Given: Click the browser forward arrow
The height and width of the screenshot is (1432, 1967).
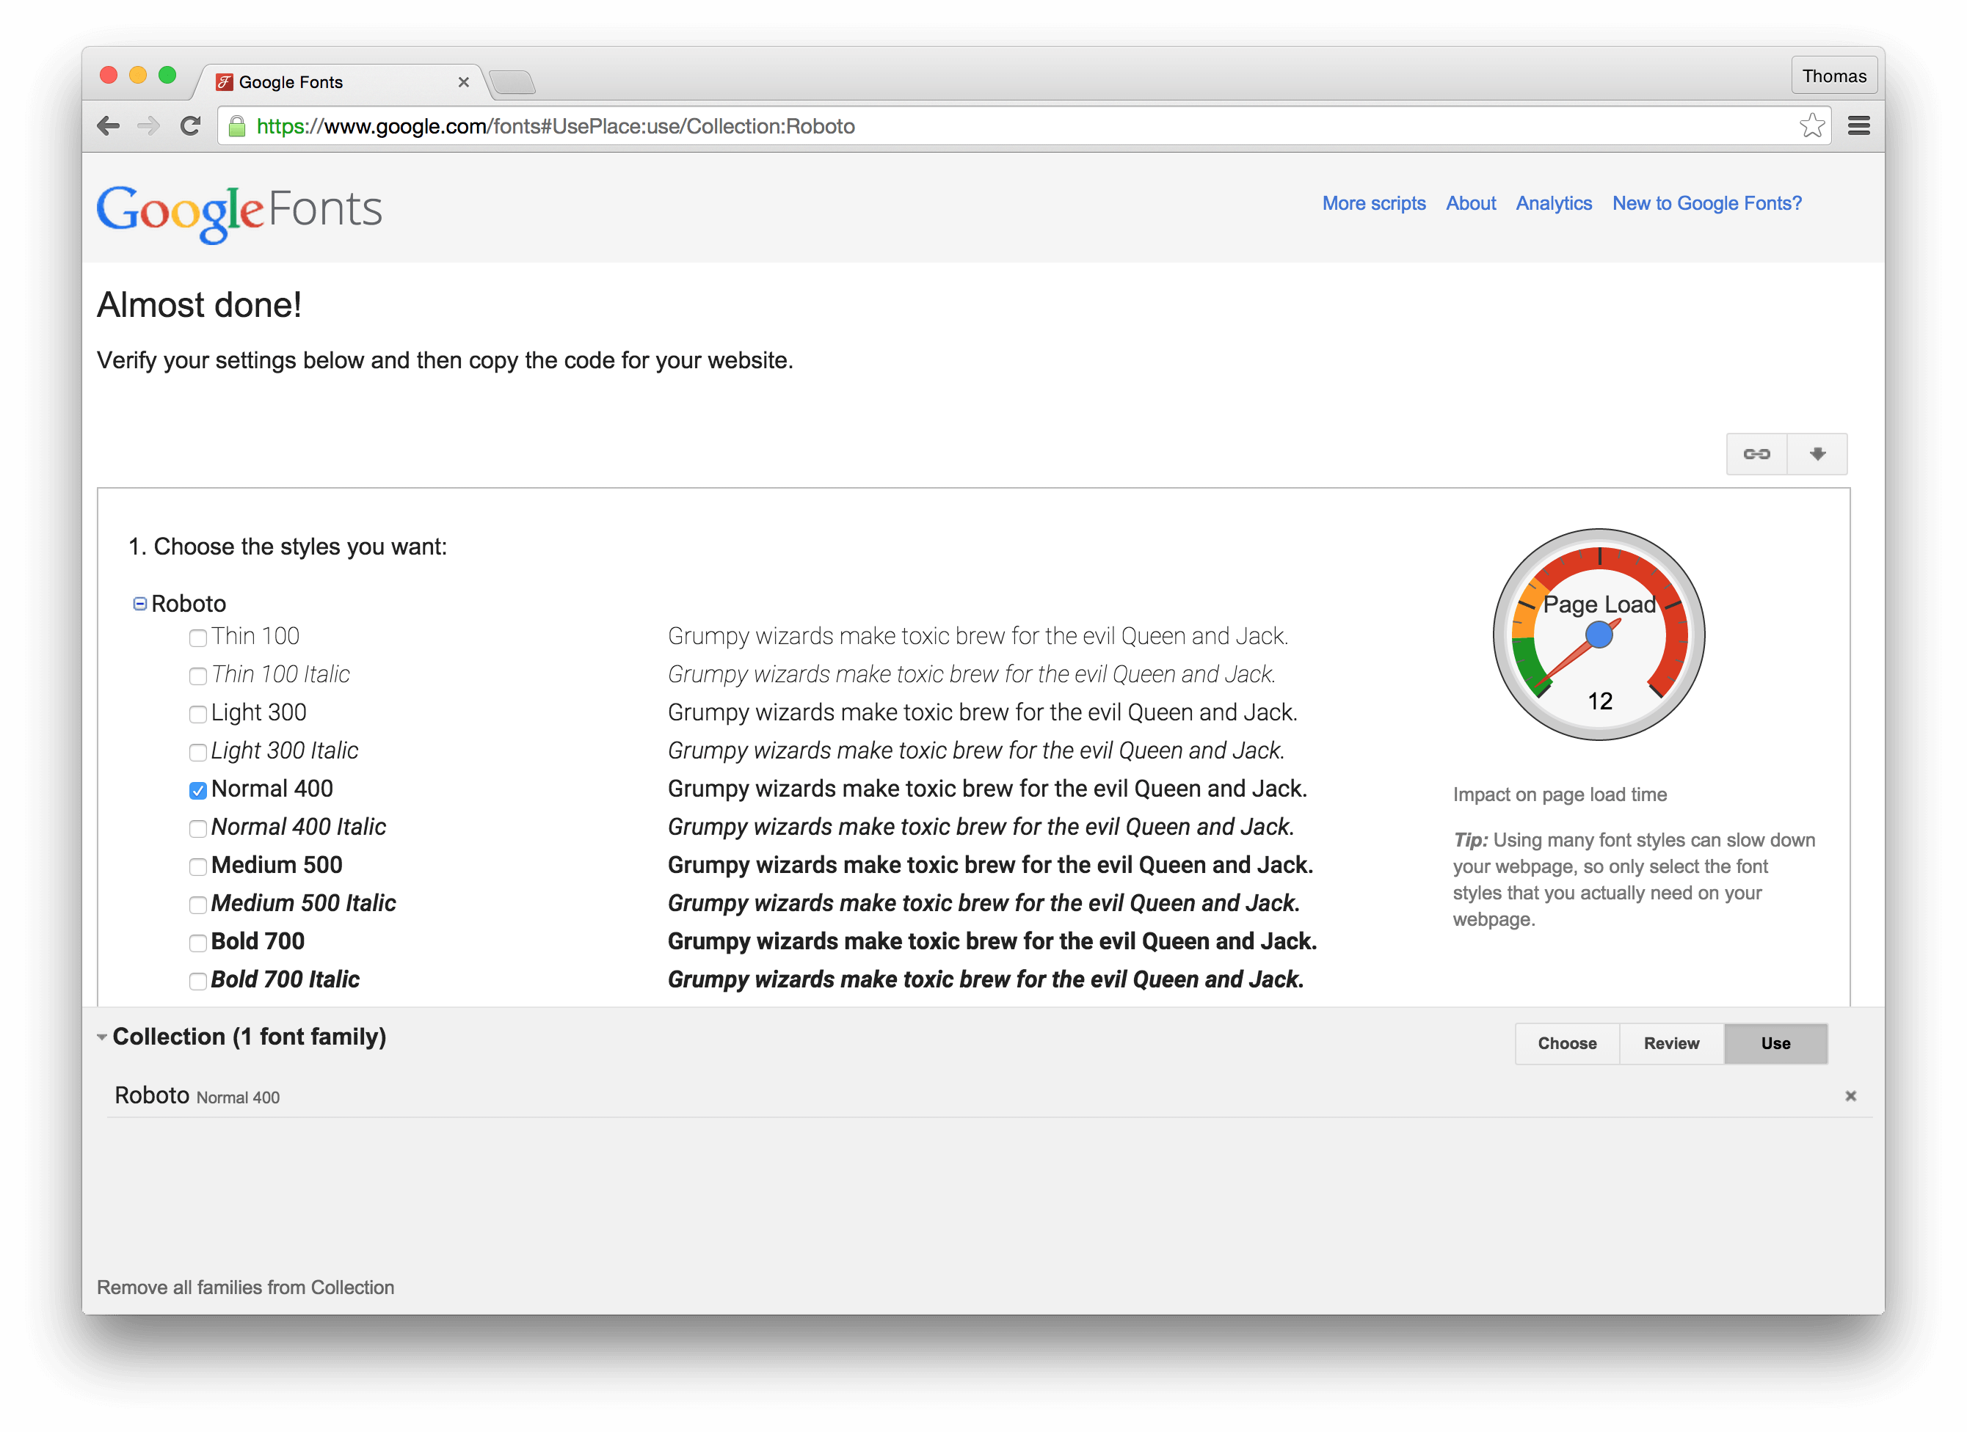Looking at the screenshot, I should (x=149, y=127).
